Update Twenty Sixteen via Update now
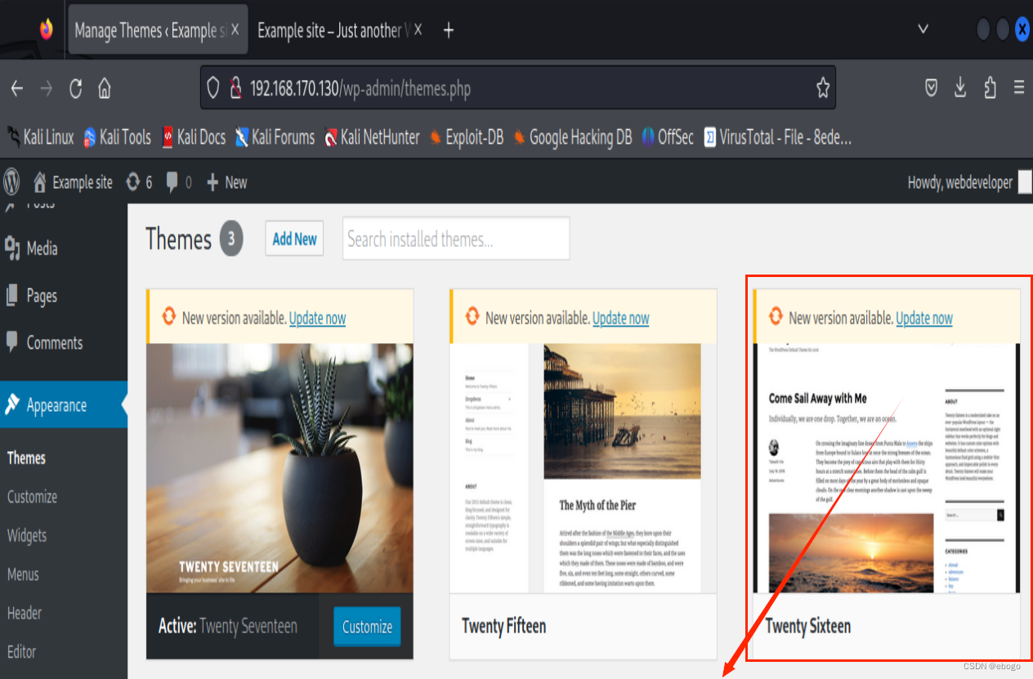This screenshot has height=679, width=1033. coord(924,318)
